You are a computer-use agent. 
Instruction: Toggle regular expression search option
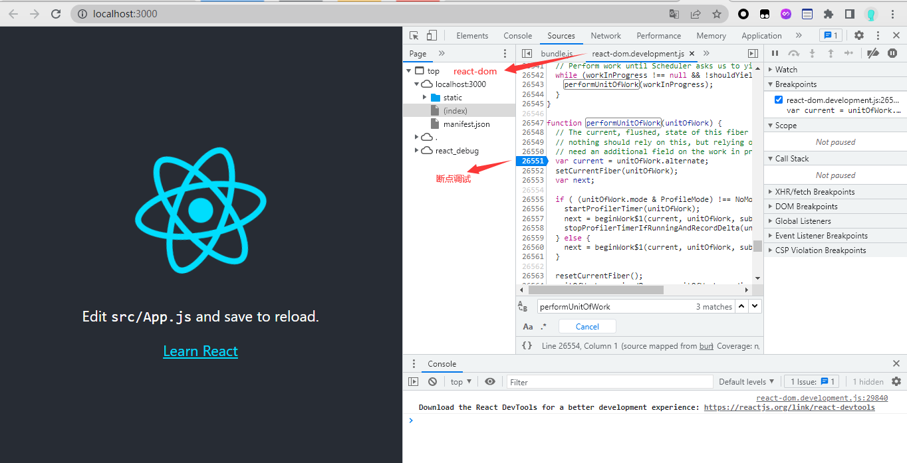tap(543, 326)
